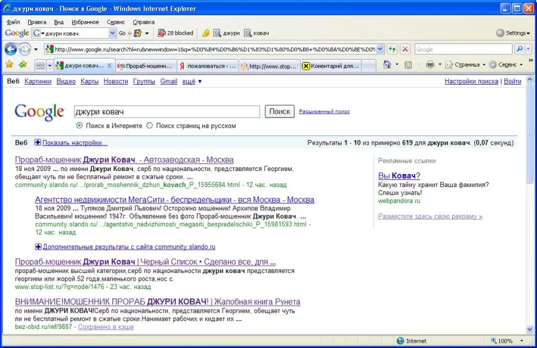Image resolution: width=537 pixels, height=348 pixels.
Task: Click the main Google logo on page
Action: (39, 112)
